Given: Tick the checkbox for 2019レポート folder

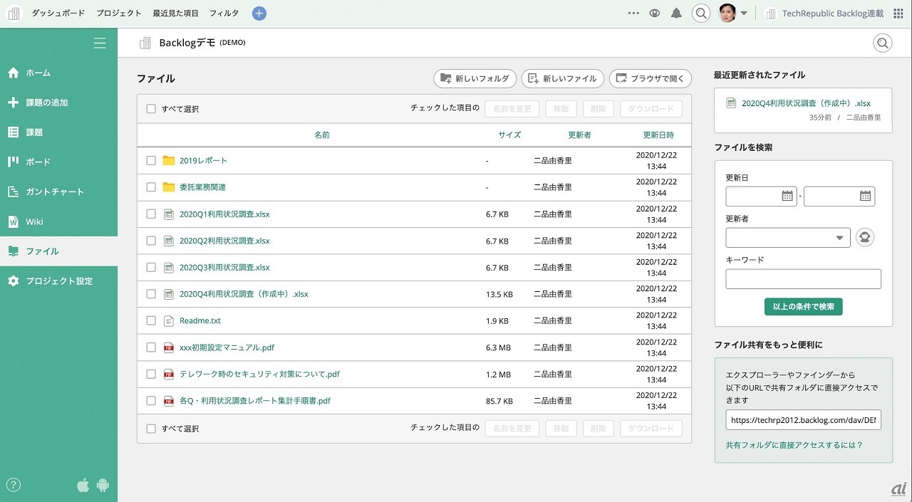Looking at the screenshot, I should pyautogui.click(x=151, y=161).
